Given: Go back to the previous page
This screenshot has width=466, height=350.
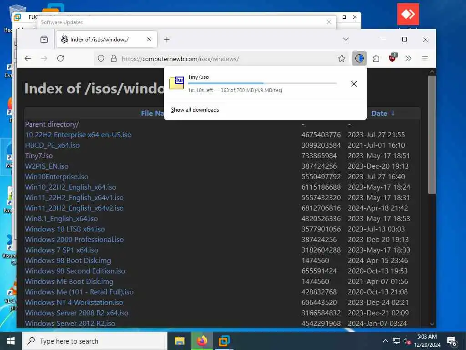Looking at the screenshot, I should coord(28,58).
